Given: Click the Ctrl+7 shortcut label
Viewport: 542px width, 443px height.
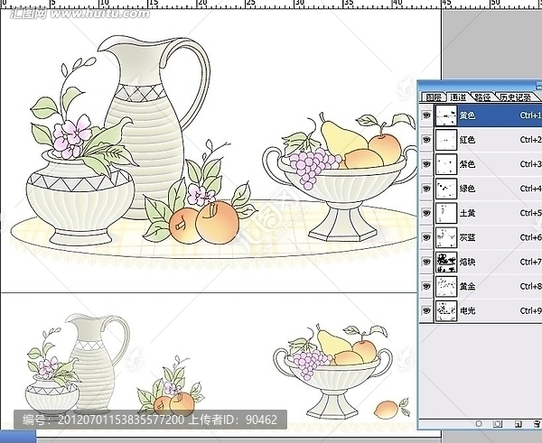Looking at the screenshot, I should click(x=530, y=262).
